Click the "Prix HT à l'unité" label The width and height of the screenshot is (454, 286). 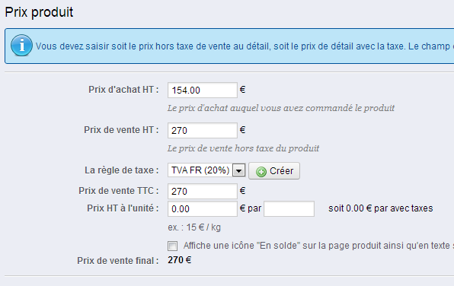point(123,208)
